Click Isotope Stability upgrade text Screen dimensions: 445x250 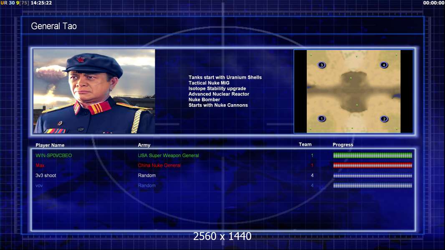(x=217, y=88)
